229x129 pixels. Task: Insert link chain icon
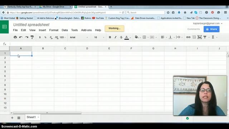tap(188, 37)
